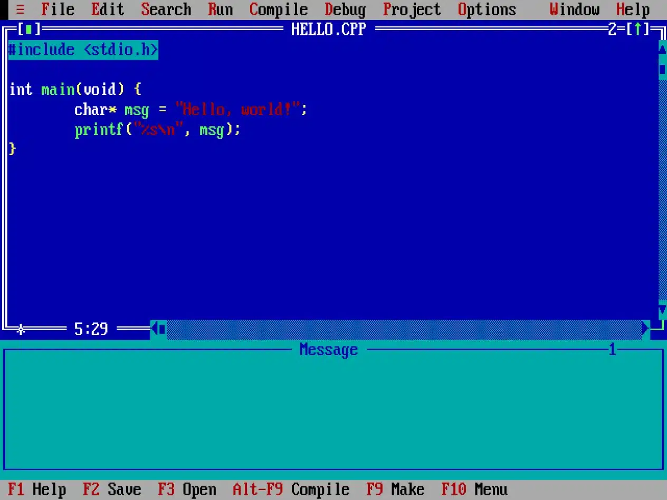The height and width of the screenshot is (500, 667).
Task: Open the Help menu
Action: (x=633, y=9)
